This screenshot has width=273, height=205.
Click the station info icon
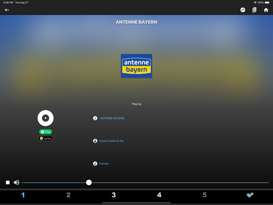(95, 118)
